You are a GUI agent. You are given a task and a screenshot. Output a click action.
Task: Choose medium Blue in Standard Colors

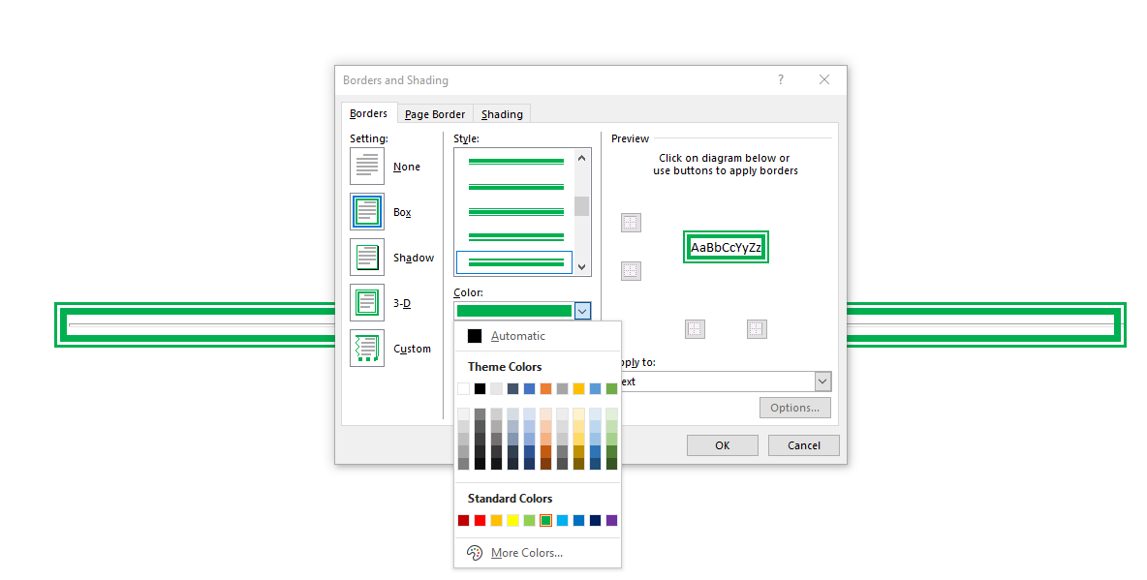point(578,520)
